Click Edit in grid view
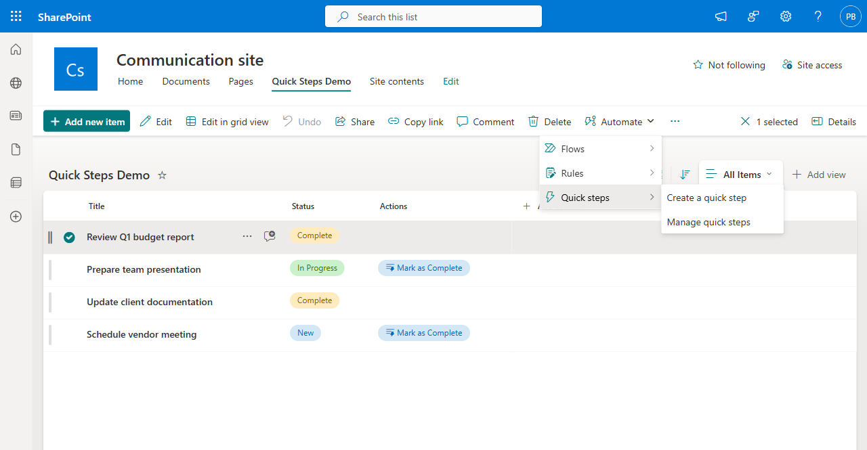The height and width of the screenshot is (450, 867). click(228, 122)
